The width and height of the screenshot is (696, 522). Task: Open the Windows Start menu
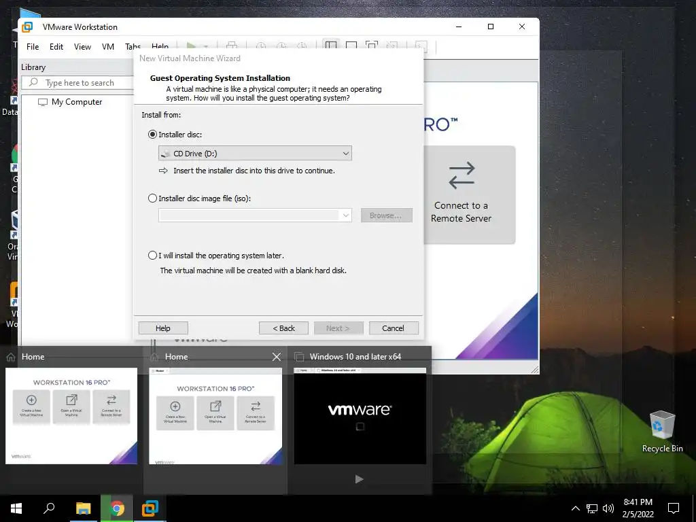pos(16,508)
